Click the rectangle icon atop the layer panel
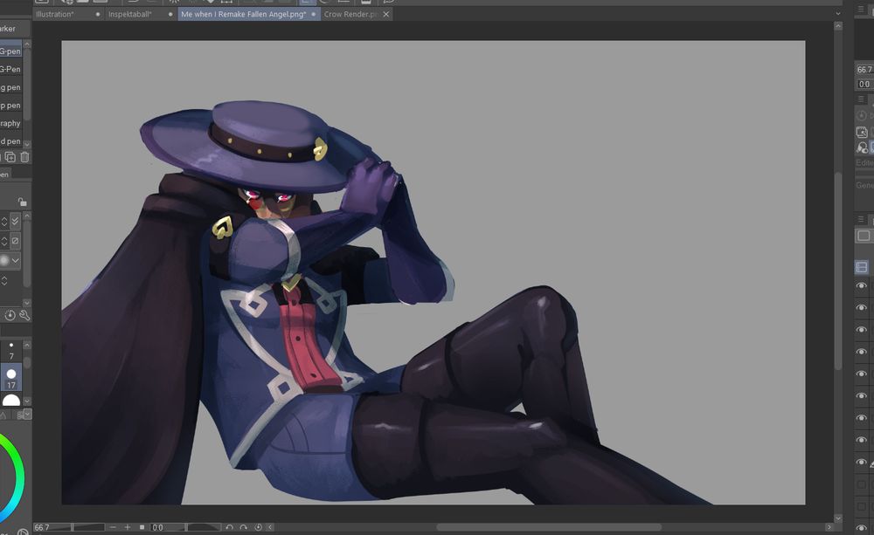The height and width of the screenshot is (535, 874). click(x=864, y=236)
